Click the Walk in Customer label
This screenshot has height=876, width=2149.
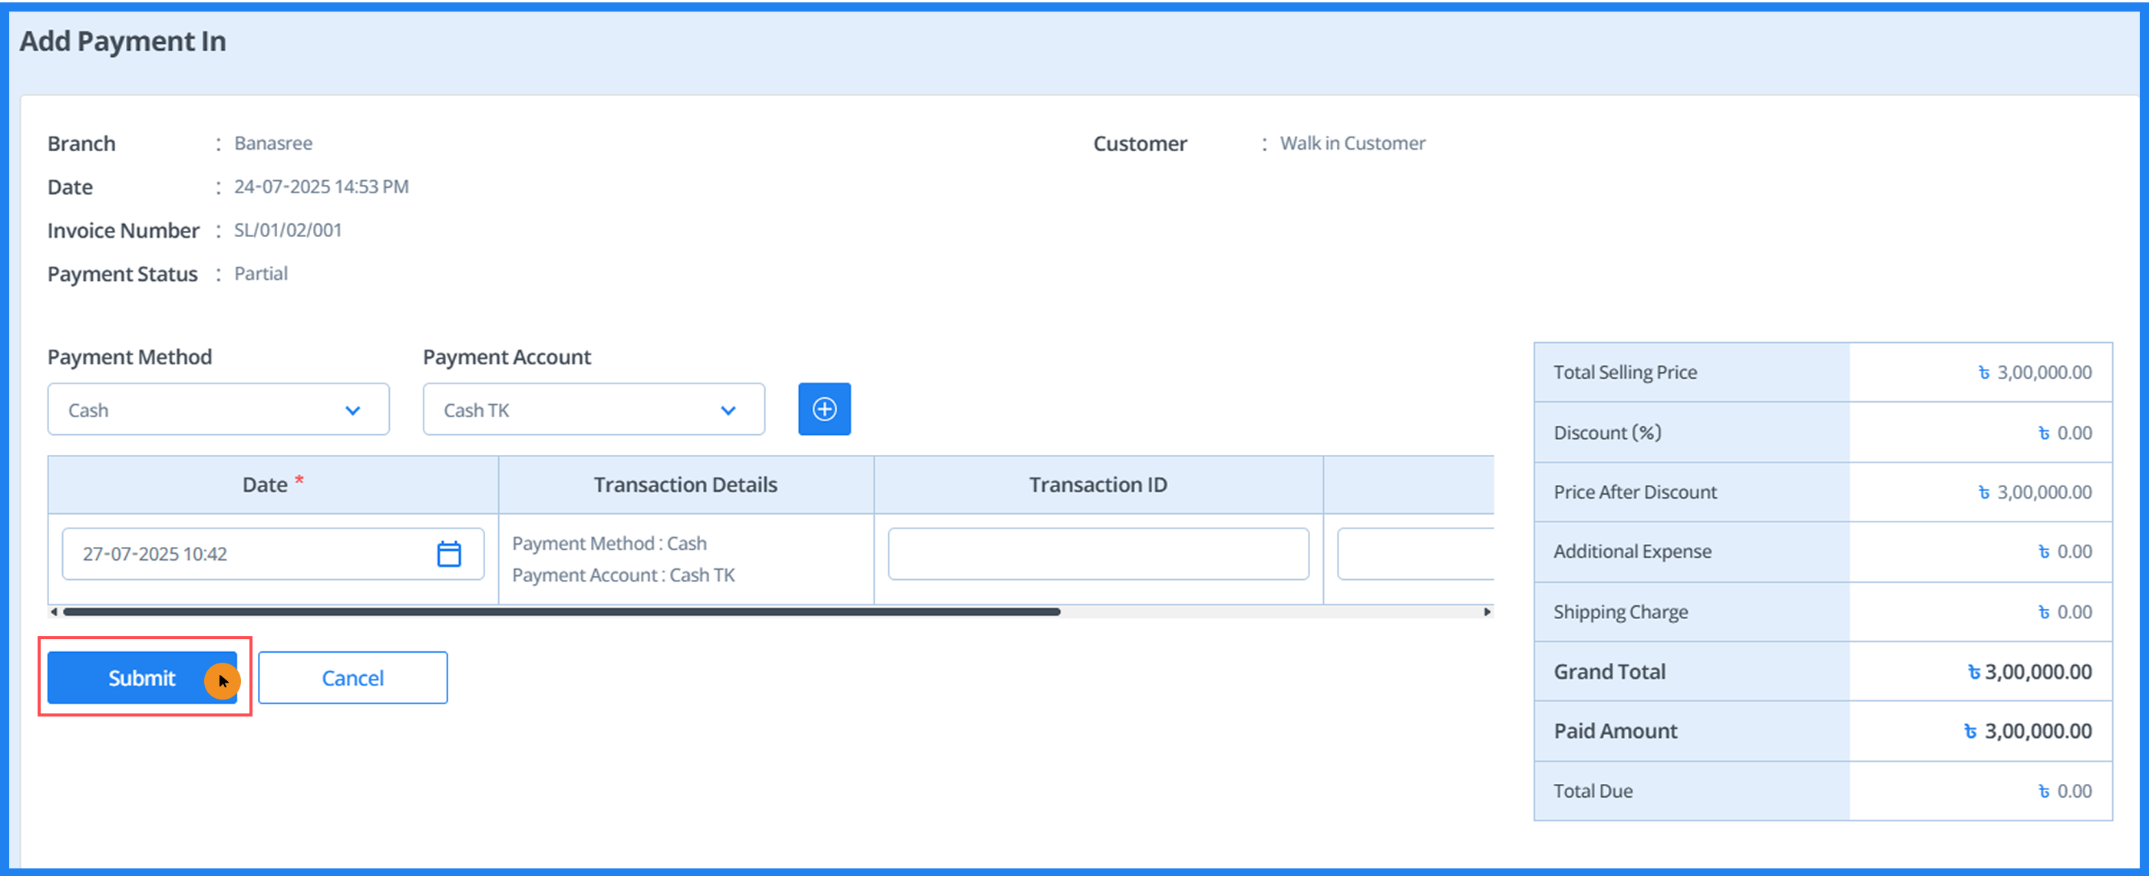click(x=1352, y=143)
